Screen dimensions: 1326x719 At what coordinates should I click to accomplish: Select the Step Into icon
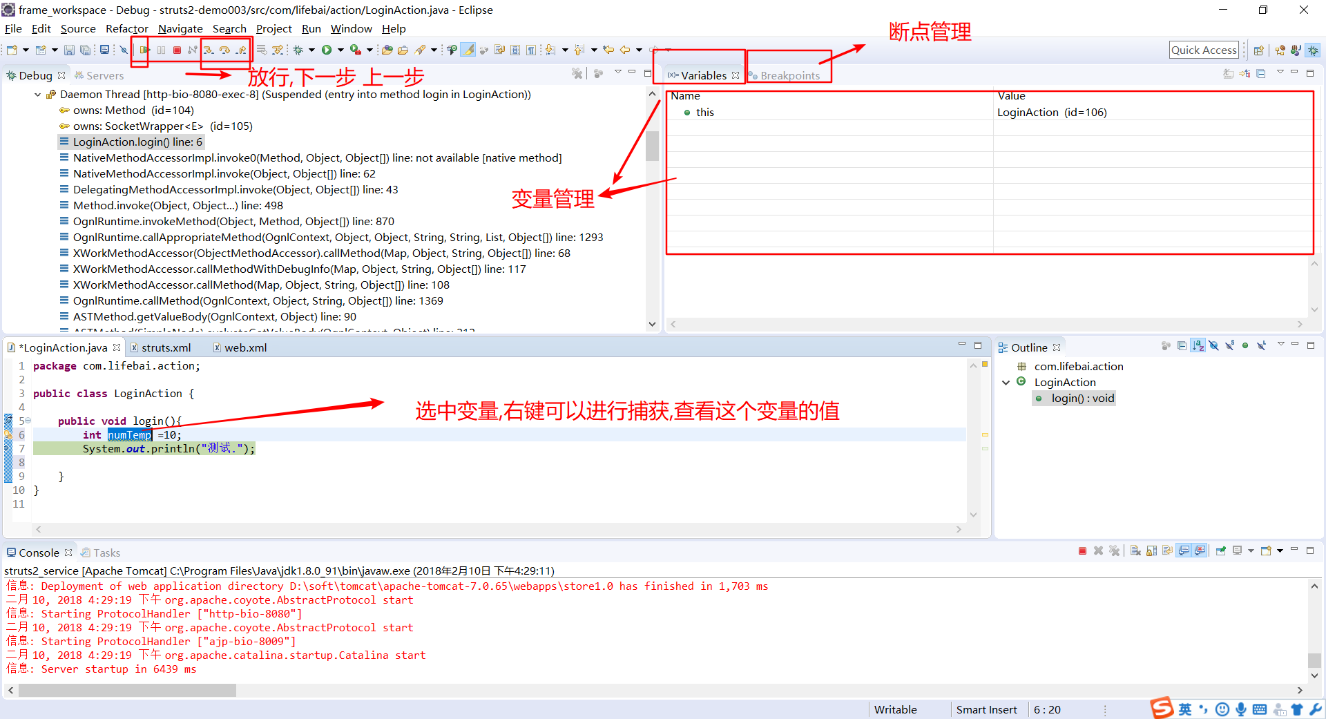pyautogui.click(x=209, y=50)
